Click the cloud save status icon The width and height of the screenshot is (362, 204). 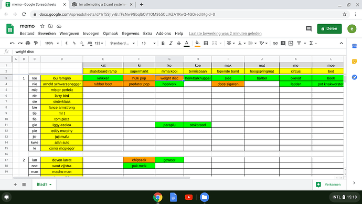pos(59,26)
